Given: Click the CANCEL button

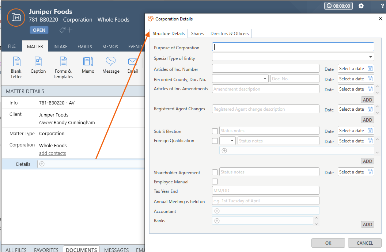Looking at the screenshot, I should point(364,243).
